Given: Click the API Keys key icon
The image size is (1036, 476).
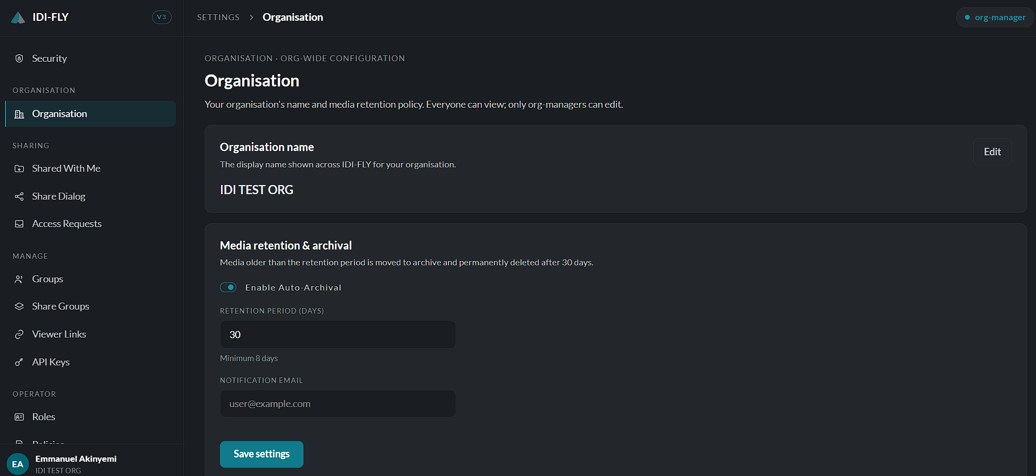Looking at the screenshot, I should (x=19, y=362).
